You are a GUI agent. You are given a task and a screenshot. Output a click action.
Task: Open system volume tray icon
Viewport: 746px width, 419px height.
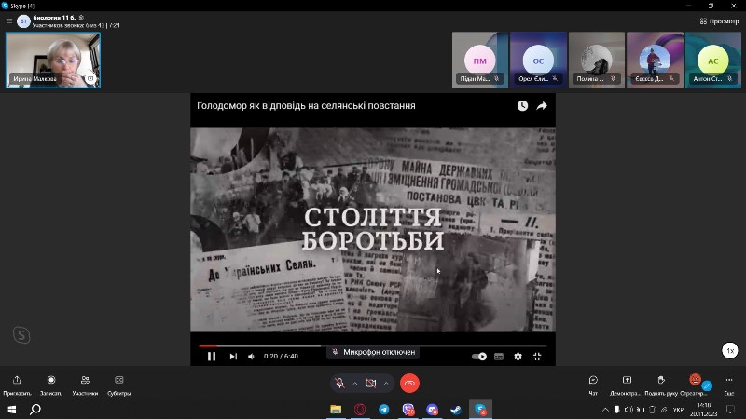pyautogui.click(x=628, y=410)
